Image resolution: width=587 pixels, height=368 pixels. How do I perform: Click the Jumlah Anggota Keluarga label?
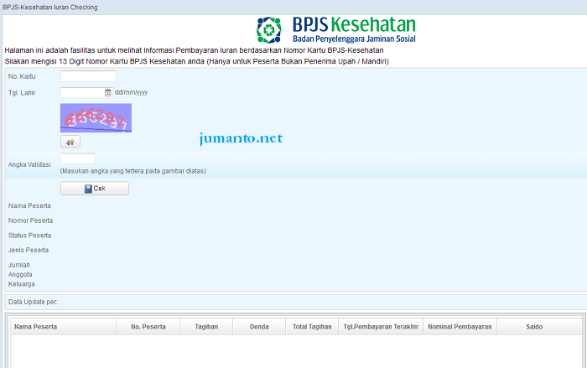pos(21,274)
